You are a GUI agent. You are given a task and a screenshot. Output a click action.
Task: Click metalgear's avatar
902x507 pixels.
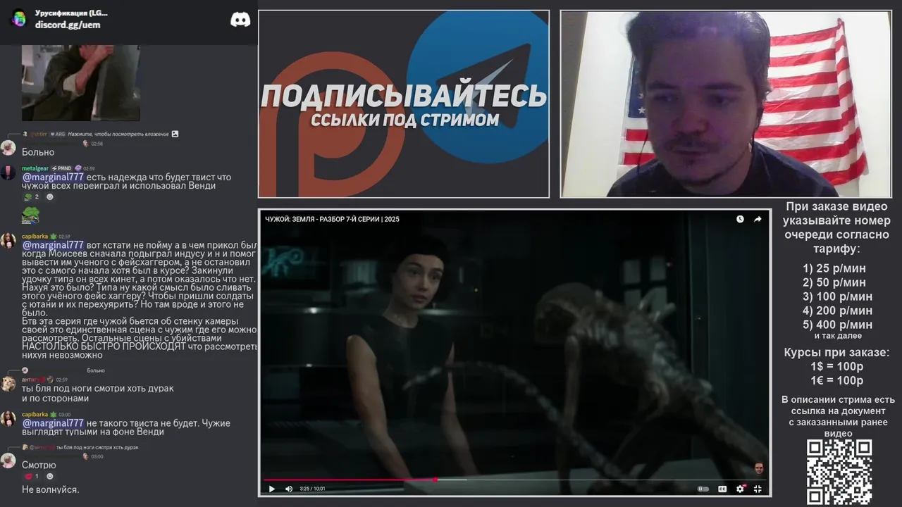[x=8, y=173]
